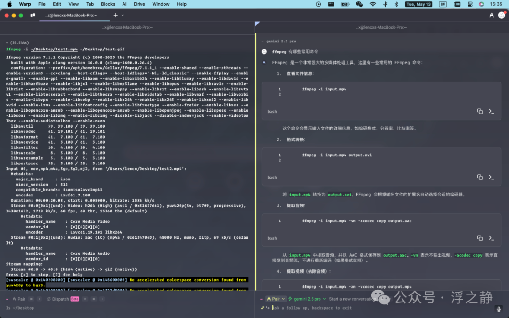Toggle Dispatch Beta mode

[x=63, y=299]
